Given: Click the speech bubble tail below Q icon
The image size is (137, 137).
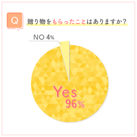Looking at the screenshot, I should 18,30.
